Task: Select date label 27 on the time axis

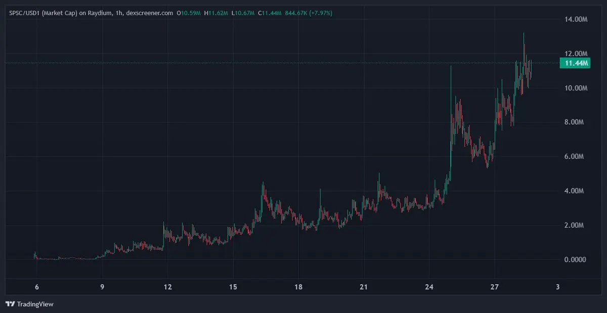Action: [x=495, y=287]
